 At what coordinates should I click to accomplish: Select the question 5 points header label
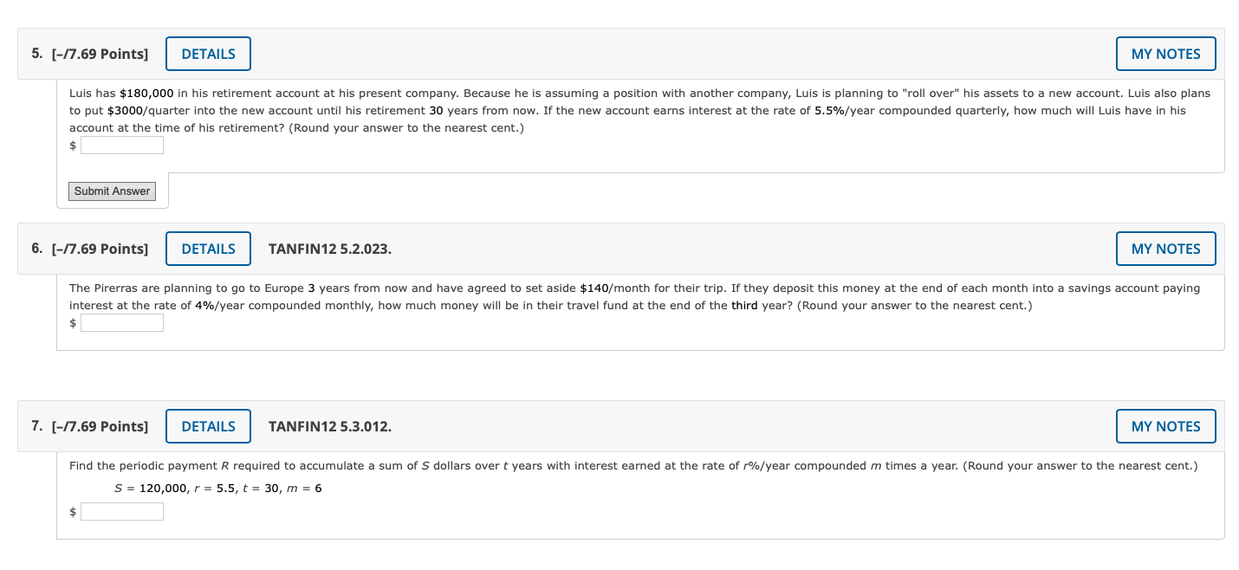[x=90, y=54]
